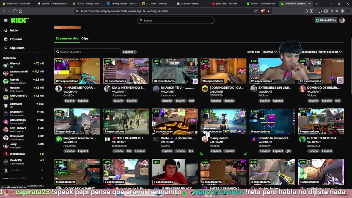Select the Streams en vivo tab
Screen dimensions: 352x198
(x=67, y=38)
